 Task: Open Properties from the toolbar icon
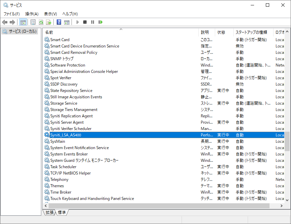pyautogui.click(x=33, y=22)
